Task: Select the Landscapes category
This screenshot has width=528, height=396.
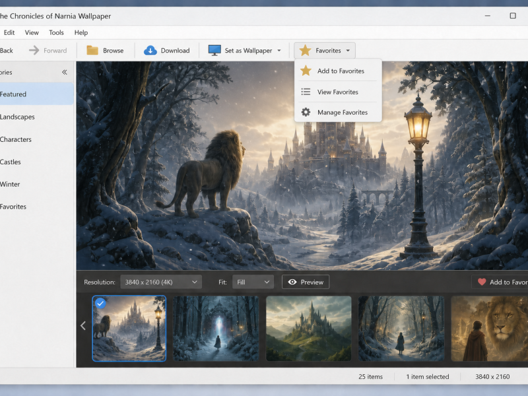Action: (36, 117)
